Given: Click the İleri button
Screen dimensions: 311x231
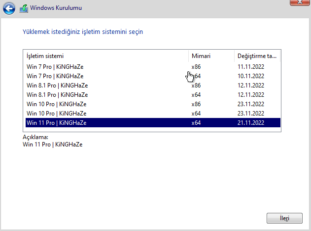Looking at the screenshot, I should click(284, 218).
